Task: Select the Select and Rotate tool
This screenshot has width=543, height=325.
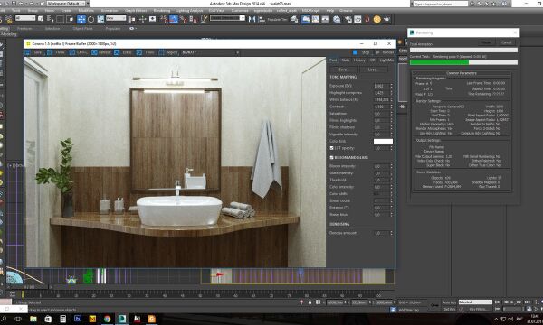Action: pyautogui.click(x=90, y=19)
